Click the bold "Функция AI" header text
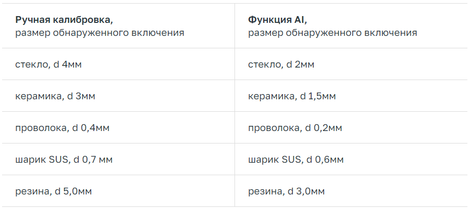Screen dimensions: 470x209 coord(277,20)
